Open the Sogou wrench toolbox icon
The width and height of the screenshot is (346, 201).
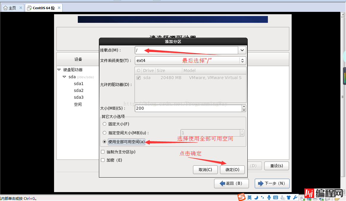[x=295, y=197]
